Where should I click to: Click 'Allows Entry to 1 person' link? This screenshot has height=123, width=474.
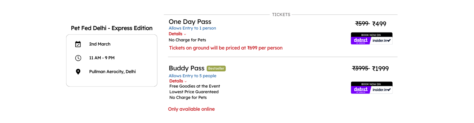click(192, 28)
